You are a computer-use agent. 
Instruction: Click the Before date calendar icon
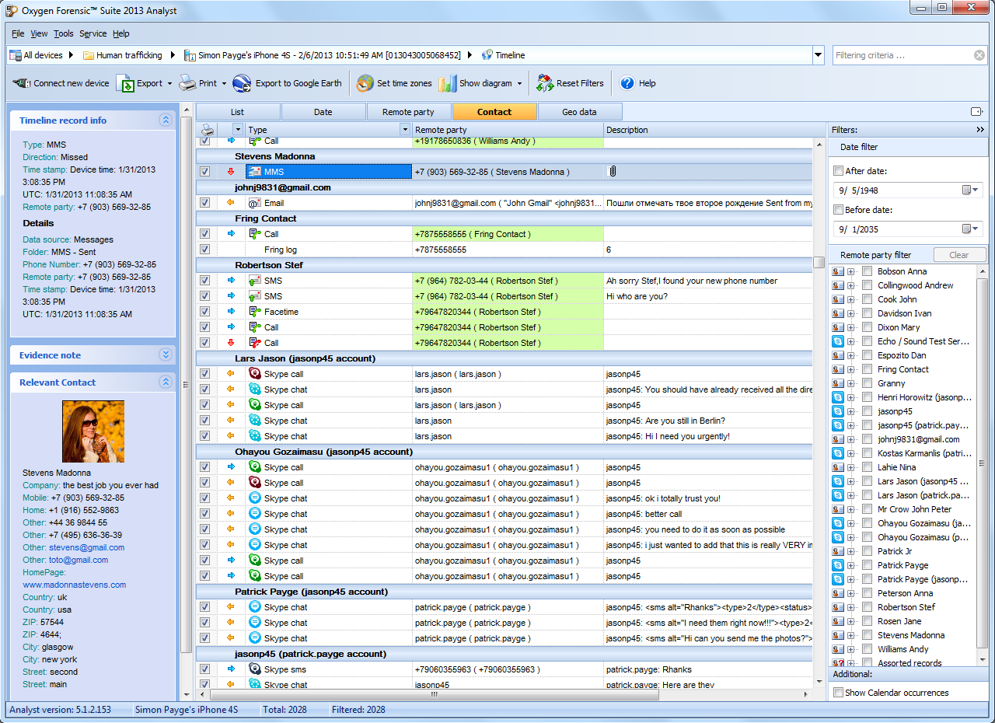(972, 229)
